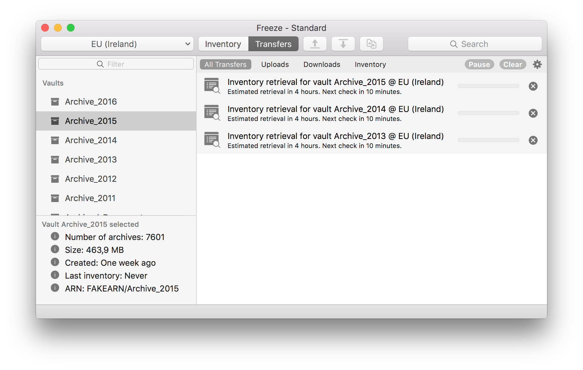Click the magnifier icon in Search field
Image resolution: width=583 pixels, height=370 pixels.
tap(453, 44)
